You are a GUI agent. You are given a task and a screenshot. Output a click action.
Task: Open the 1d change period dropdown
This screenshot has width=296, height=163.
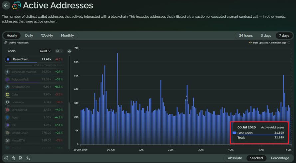tap(59, 51)
